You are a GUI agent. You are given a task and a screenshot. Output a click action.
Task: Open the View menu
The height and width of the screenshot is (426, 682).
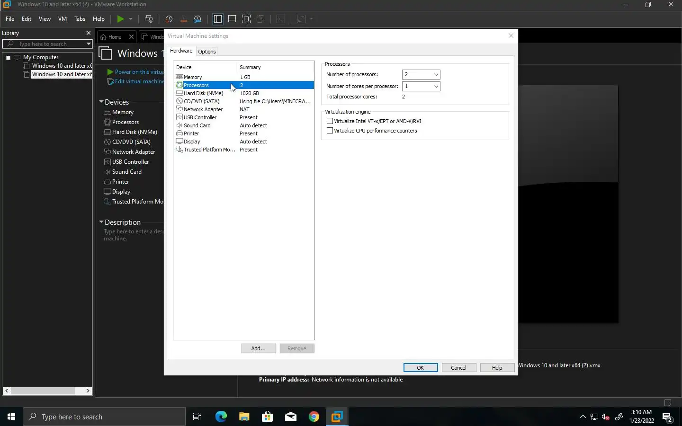pyautogui.click(x=45, y=19)
